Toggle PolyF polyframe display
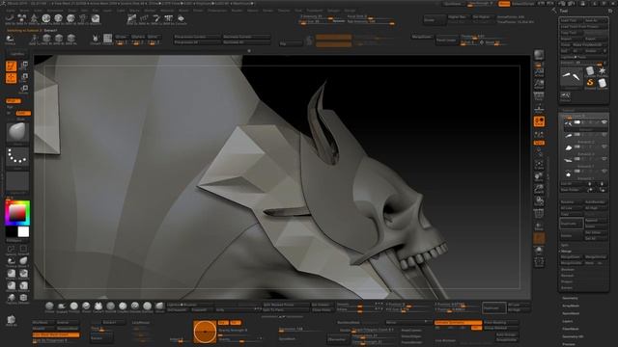Image resolution: width=618 pixels, height=347 pixels. pos(539,214)
